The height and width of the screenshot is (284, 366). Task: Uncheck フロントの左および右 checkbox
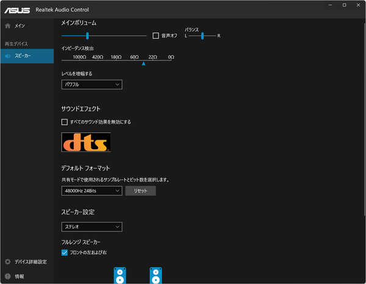[x=65, y=252]
